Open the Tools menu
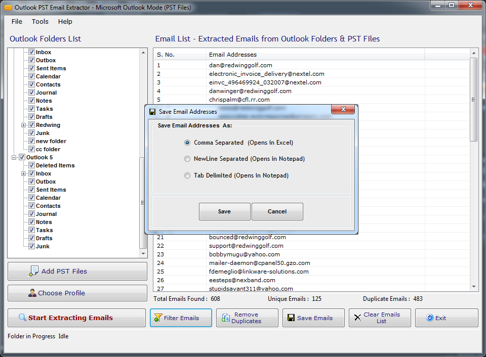The image size is (486, 357). (40, 22)
